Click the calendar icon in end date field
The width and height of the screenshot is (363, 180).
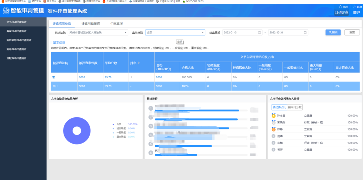tap(305, 32)
